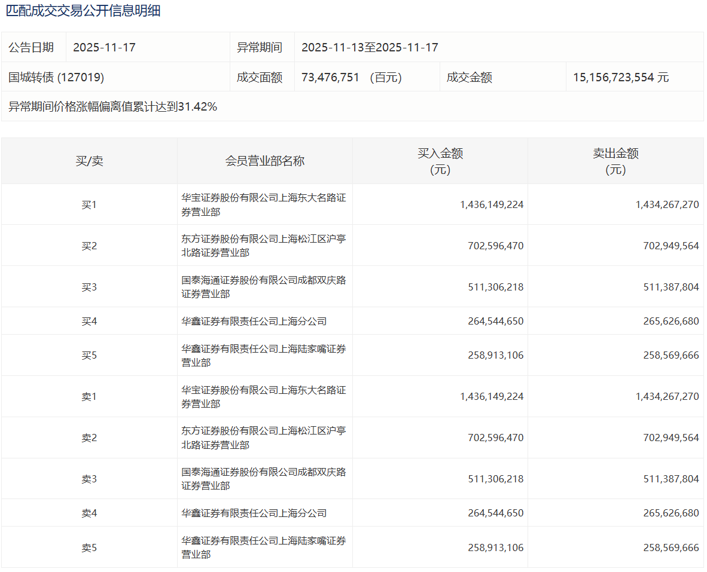Click the 买/卖 column header

[x=89, y=161]
